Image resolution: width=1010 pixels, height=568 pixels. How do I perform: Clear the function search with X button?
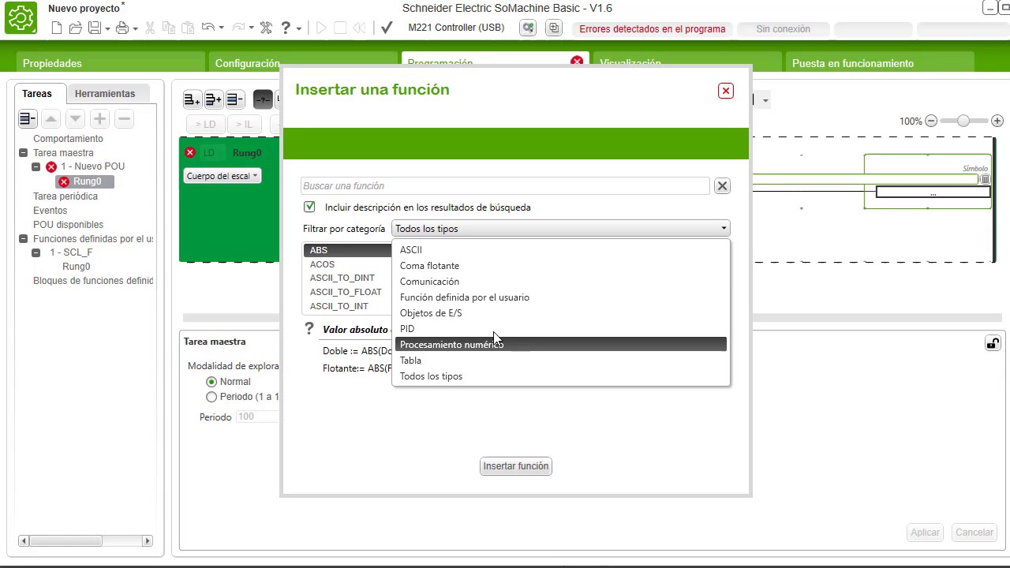point(722,186)
